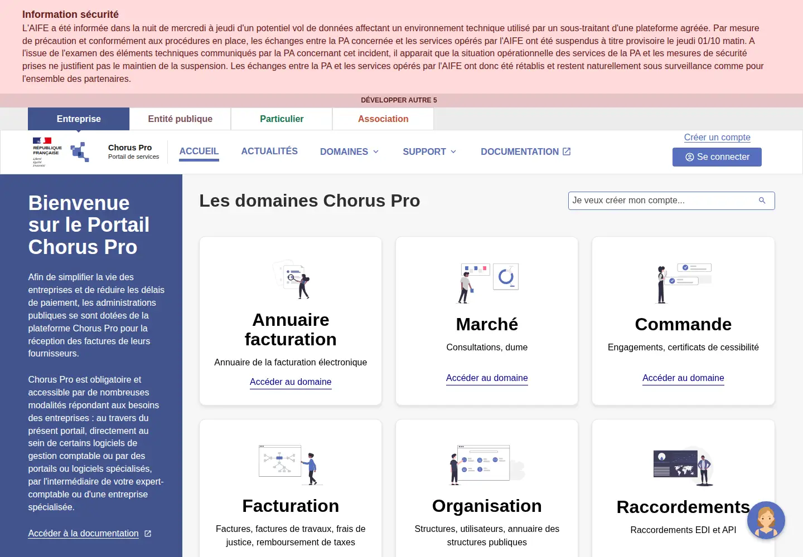Expand the SUPPORT dropdown menu

pyautogui.click(x=429, y=152)
